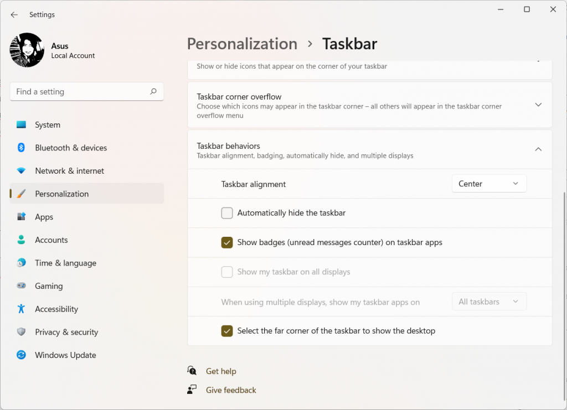This screenshot has height=410, width=567.
Task: Open the Get help link
Action: click(x=220, y=371)
